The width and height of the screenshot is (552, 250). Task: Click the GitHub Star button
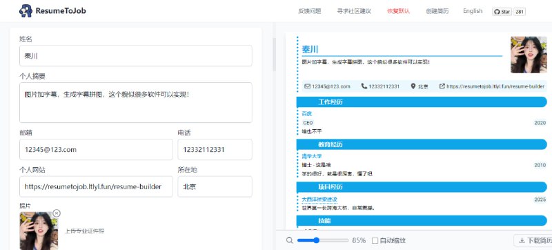pos(502,12)
